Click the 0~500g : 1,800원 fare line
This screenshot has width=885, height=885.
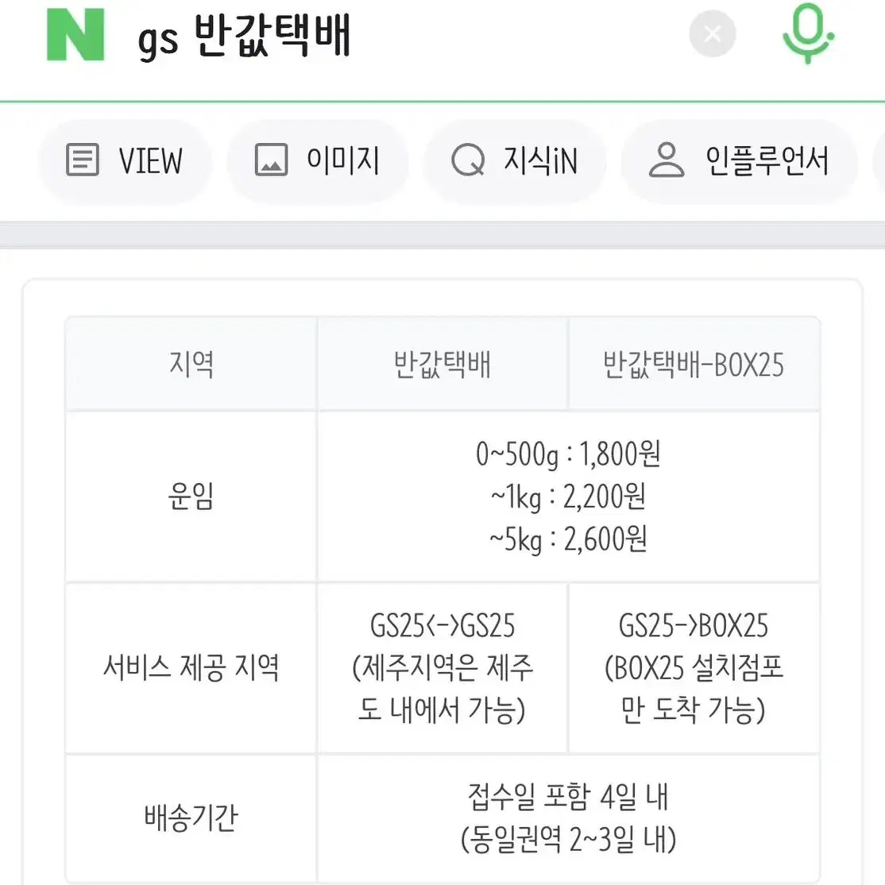tap(568, 454)
